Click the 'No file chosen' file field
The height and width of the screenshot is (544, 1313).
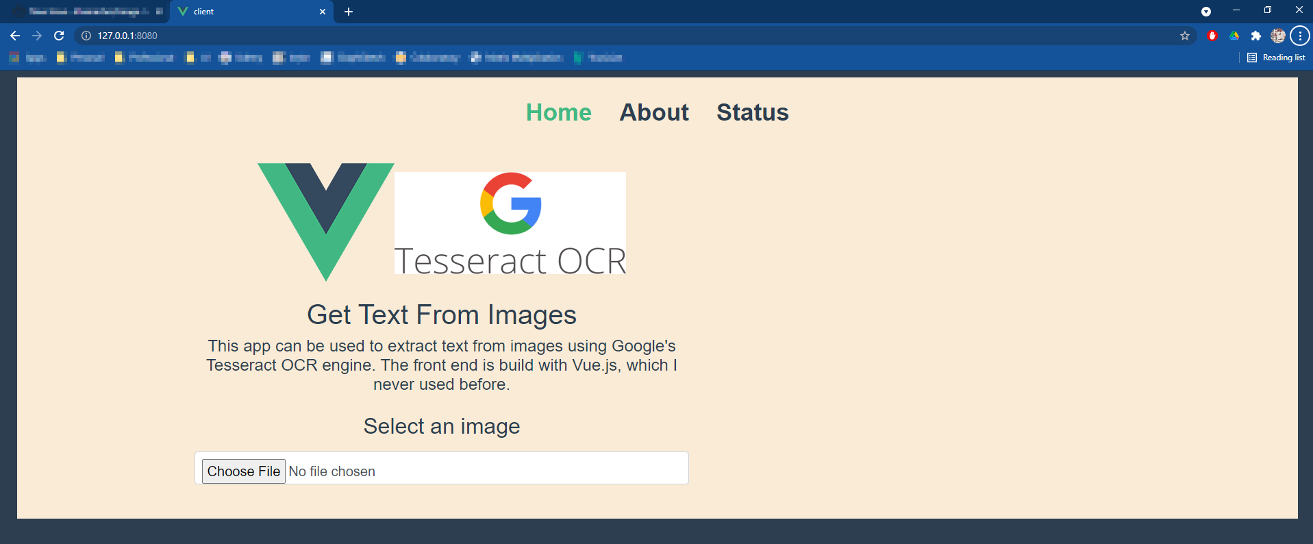click(x=442, y=469)
